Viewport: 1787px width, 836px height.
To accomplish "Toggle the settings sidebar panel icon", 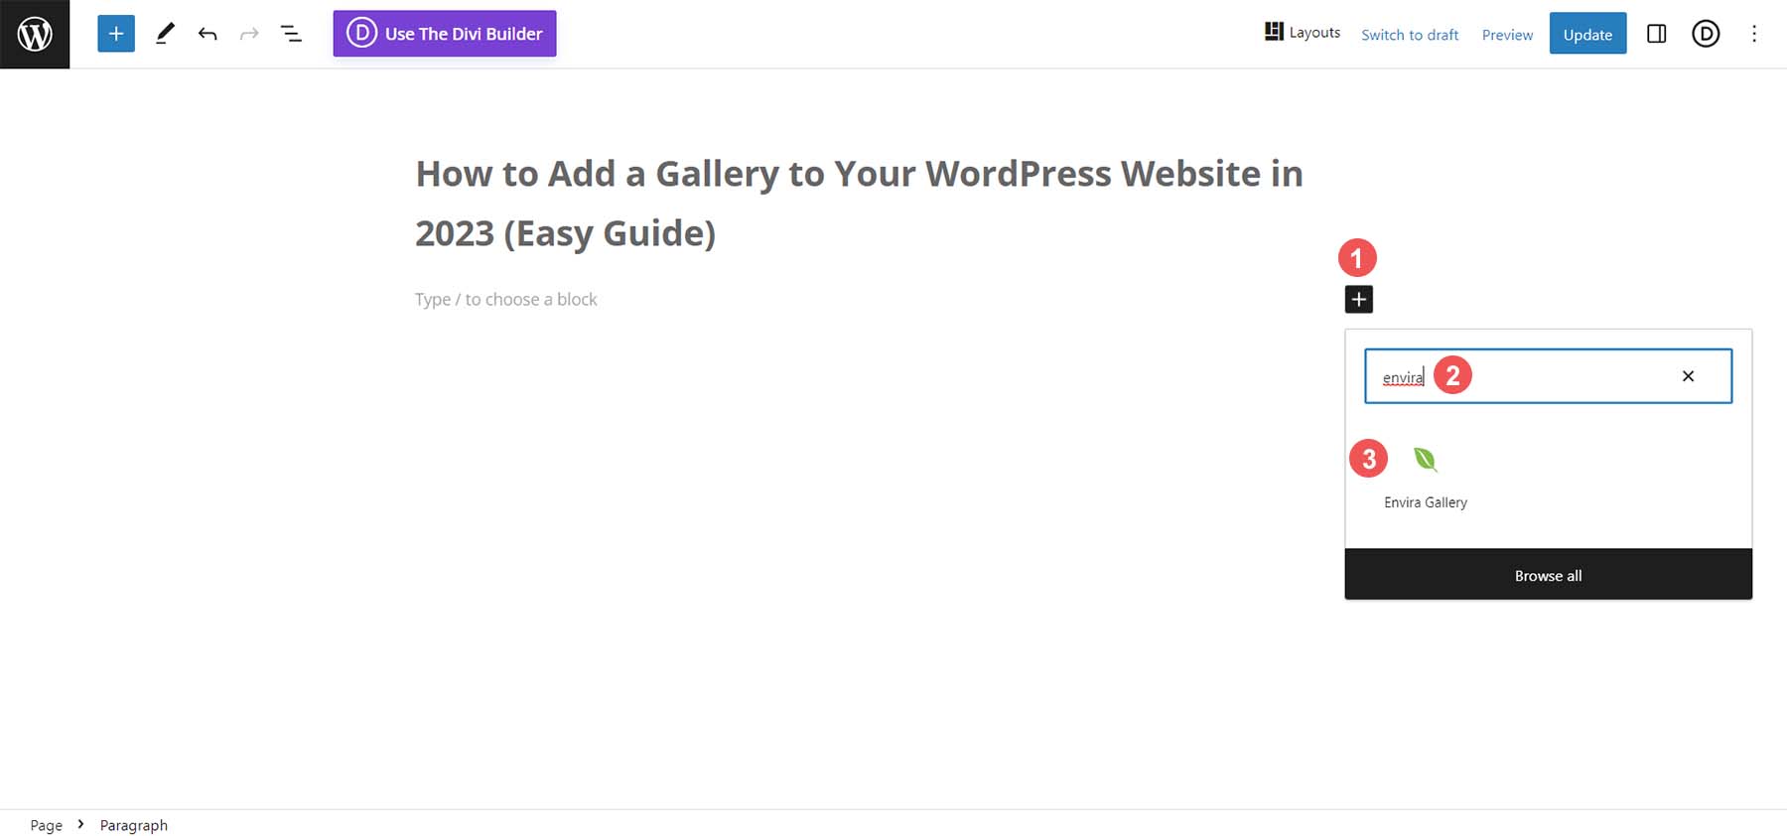I will pos(1657,33).
